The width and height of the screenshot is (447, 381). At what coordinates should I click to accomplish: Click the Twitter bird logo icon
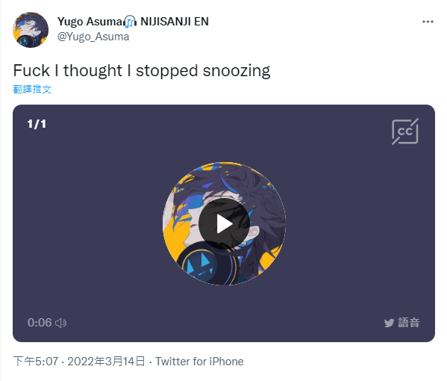(x=389, y=323)
